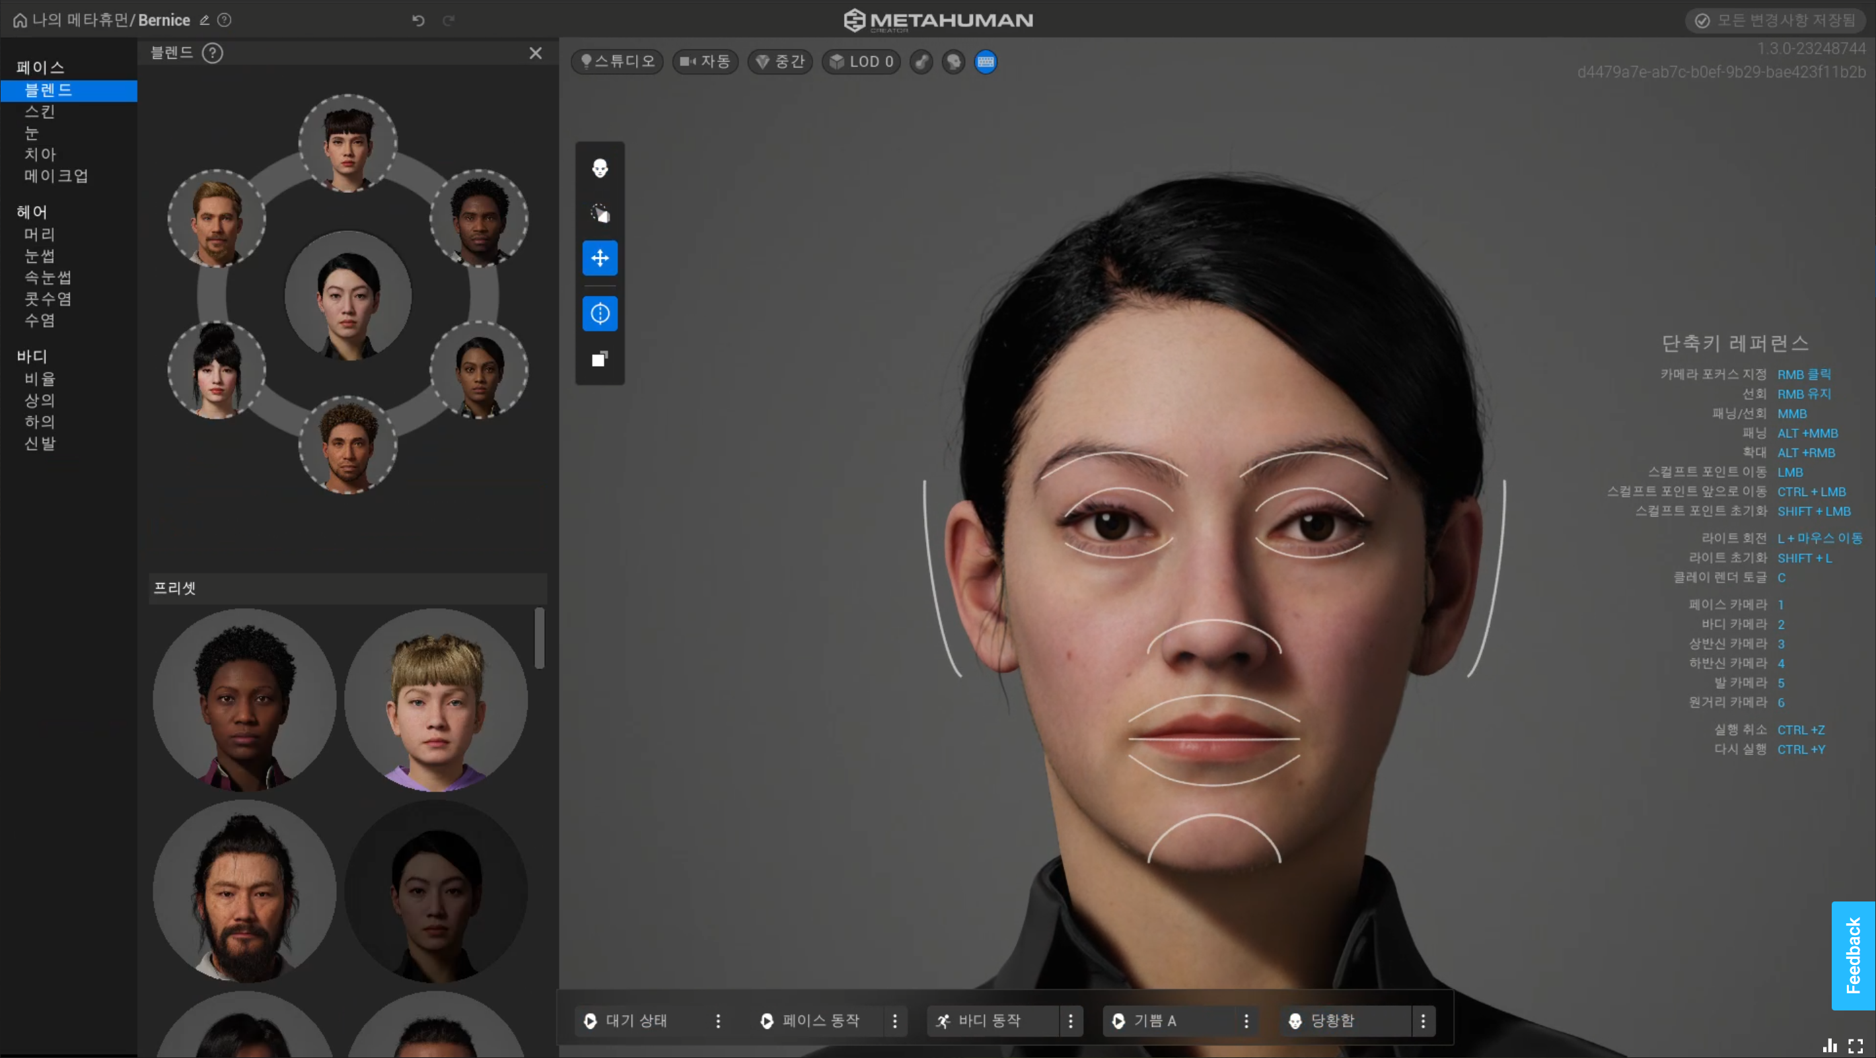Image resolution: width=1876 pixels, height=1058 pixels.
Task: Open the 스킨 section in sidebar
Action: pos(40,112)
